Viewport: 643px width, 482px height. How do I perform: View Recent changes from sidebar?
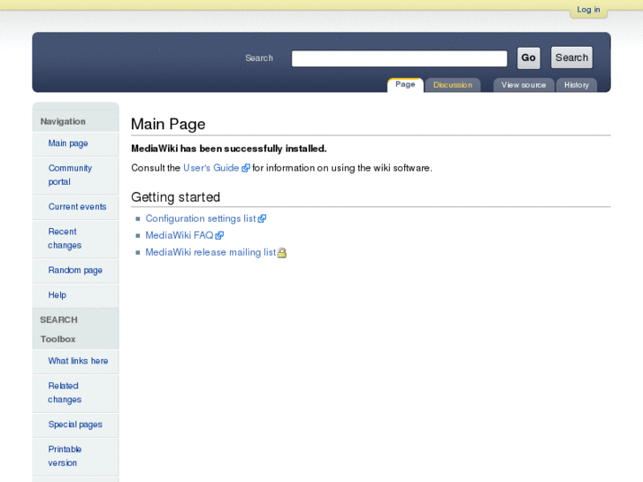click(65, 238)
